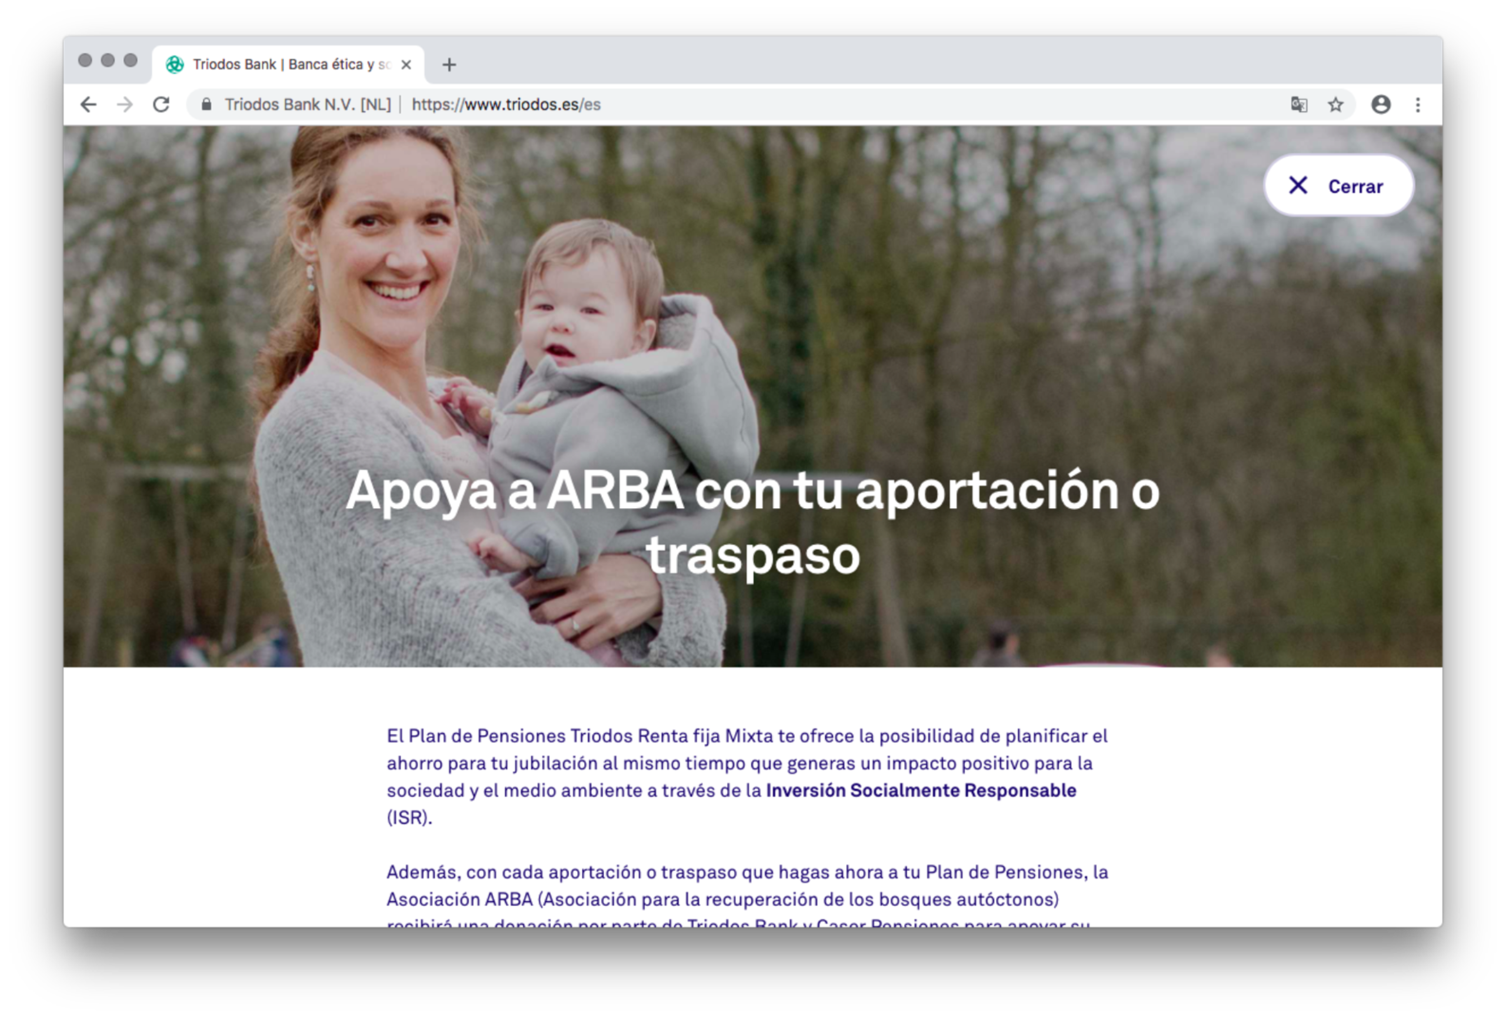1506x1018 pixels.
Task: Click the padlock security icon
Action: pos(206,104)
